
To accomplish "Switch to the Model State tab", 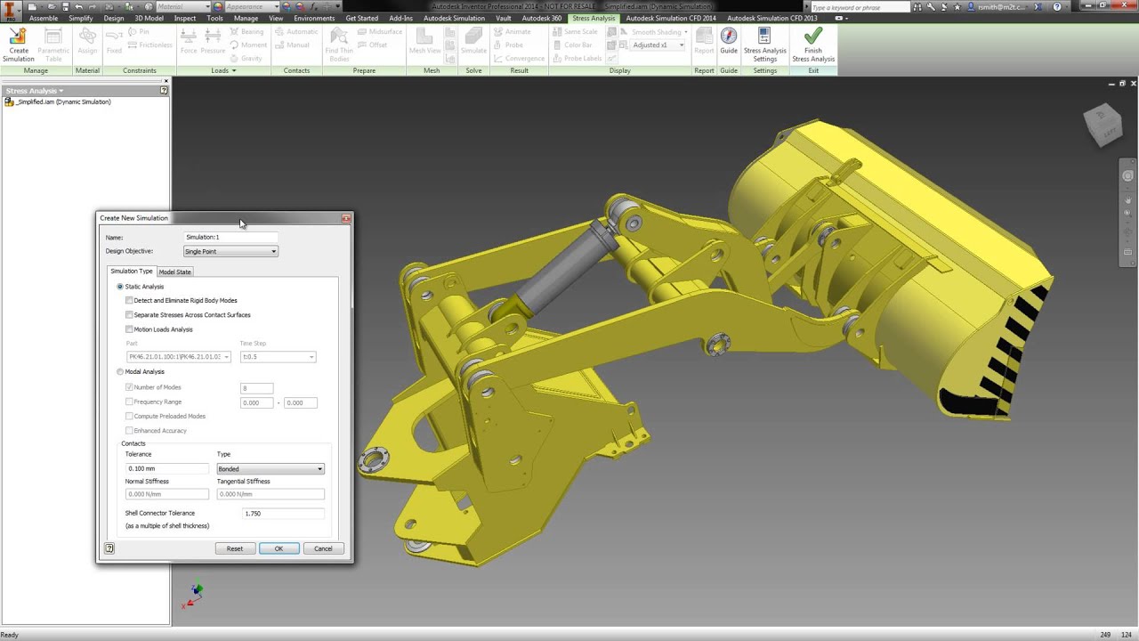I will click(174, 272).
